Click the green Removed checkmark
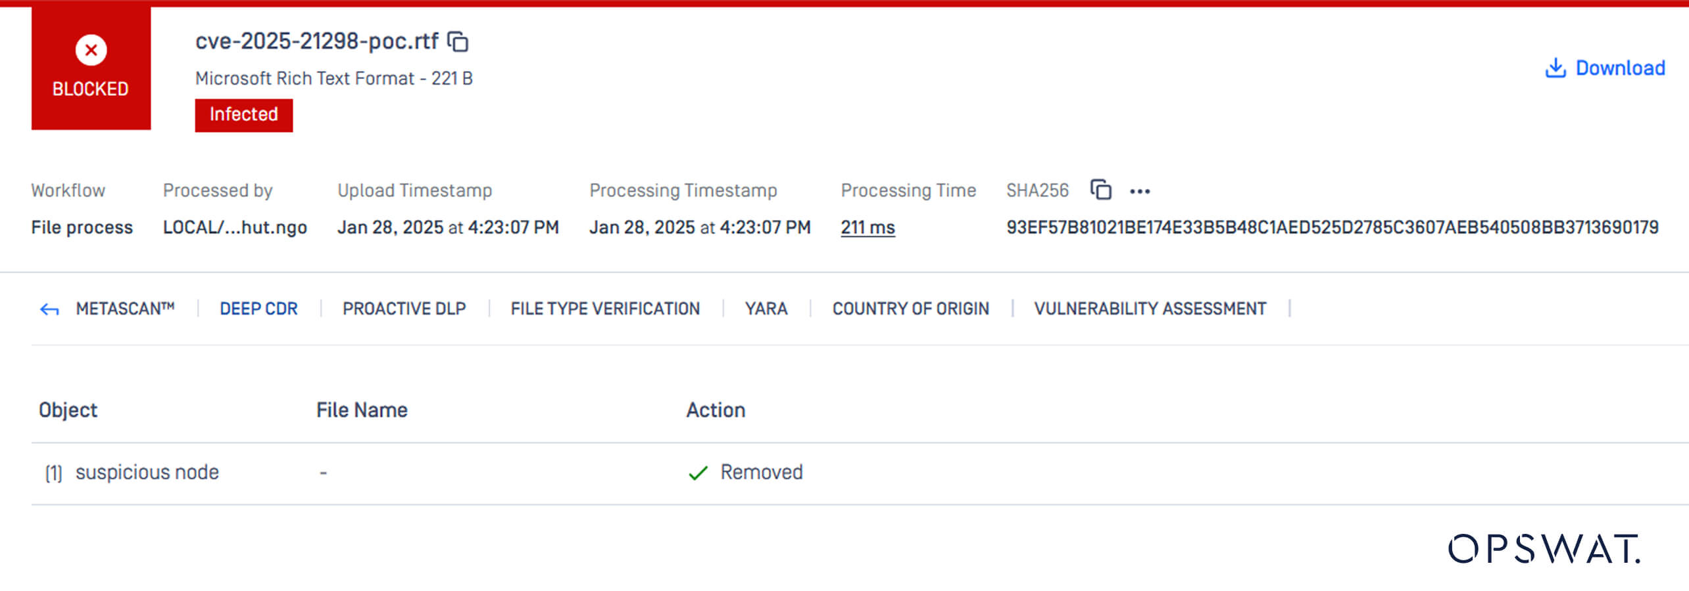This screenshot has width=1689, height=591. coord(698,473)
